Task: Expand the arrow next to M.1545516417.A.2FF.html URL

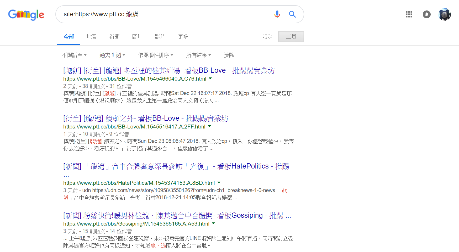Action: pos(209,126)
